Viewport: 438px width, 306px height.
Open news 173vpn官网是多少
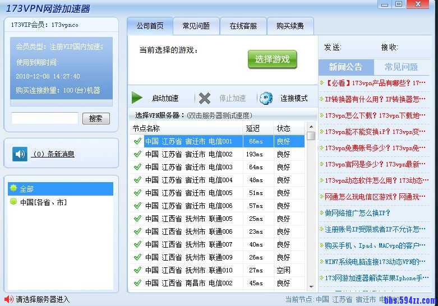(x=375, y=164)
